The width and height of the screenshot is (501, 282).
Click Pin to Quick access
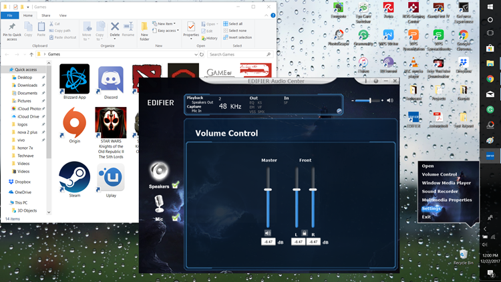click(12, 31)
